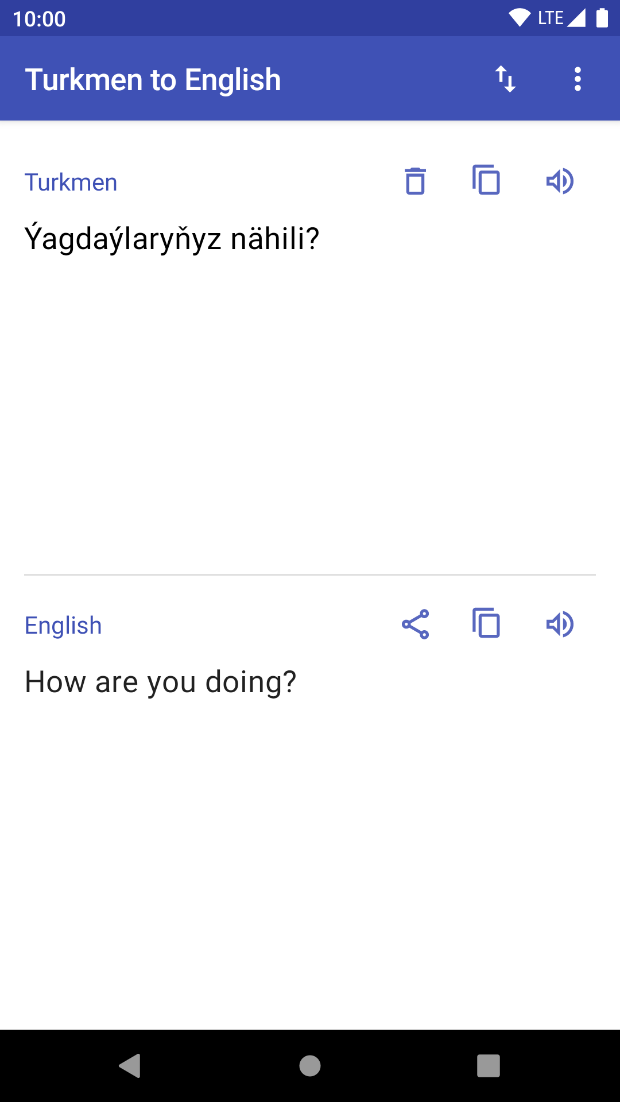Share the English translation
The image size is (620, 1102).
click(415, 624)
